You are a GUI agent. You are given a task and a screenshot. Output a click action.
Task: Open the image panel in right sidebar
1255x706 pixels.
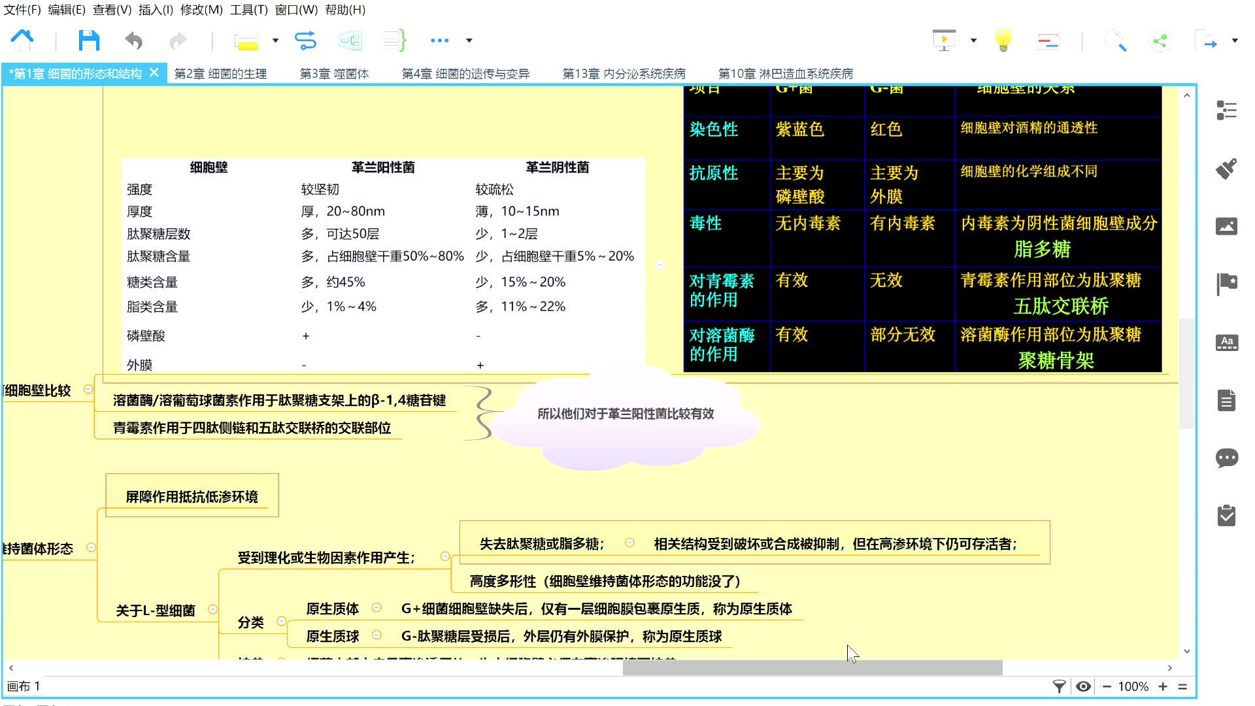coord(1226,226)
